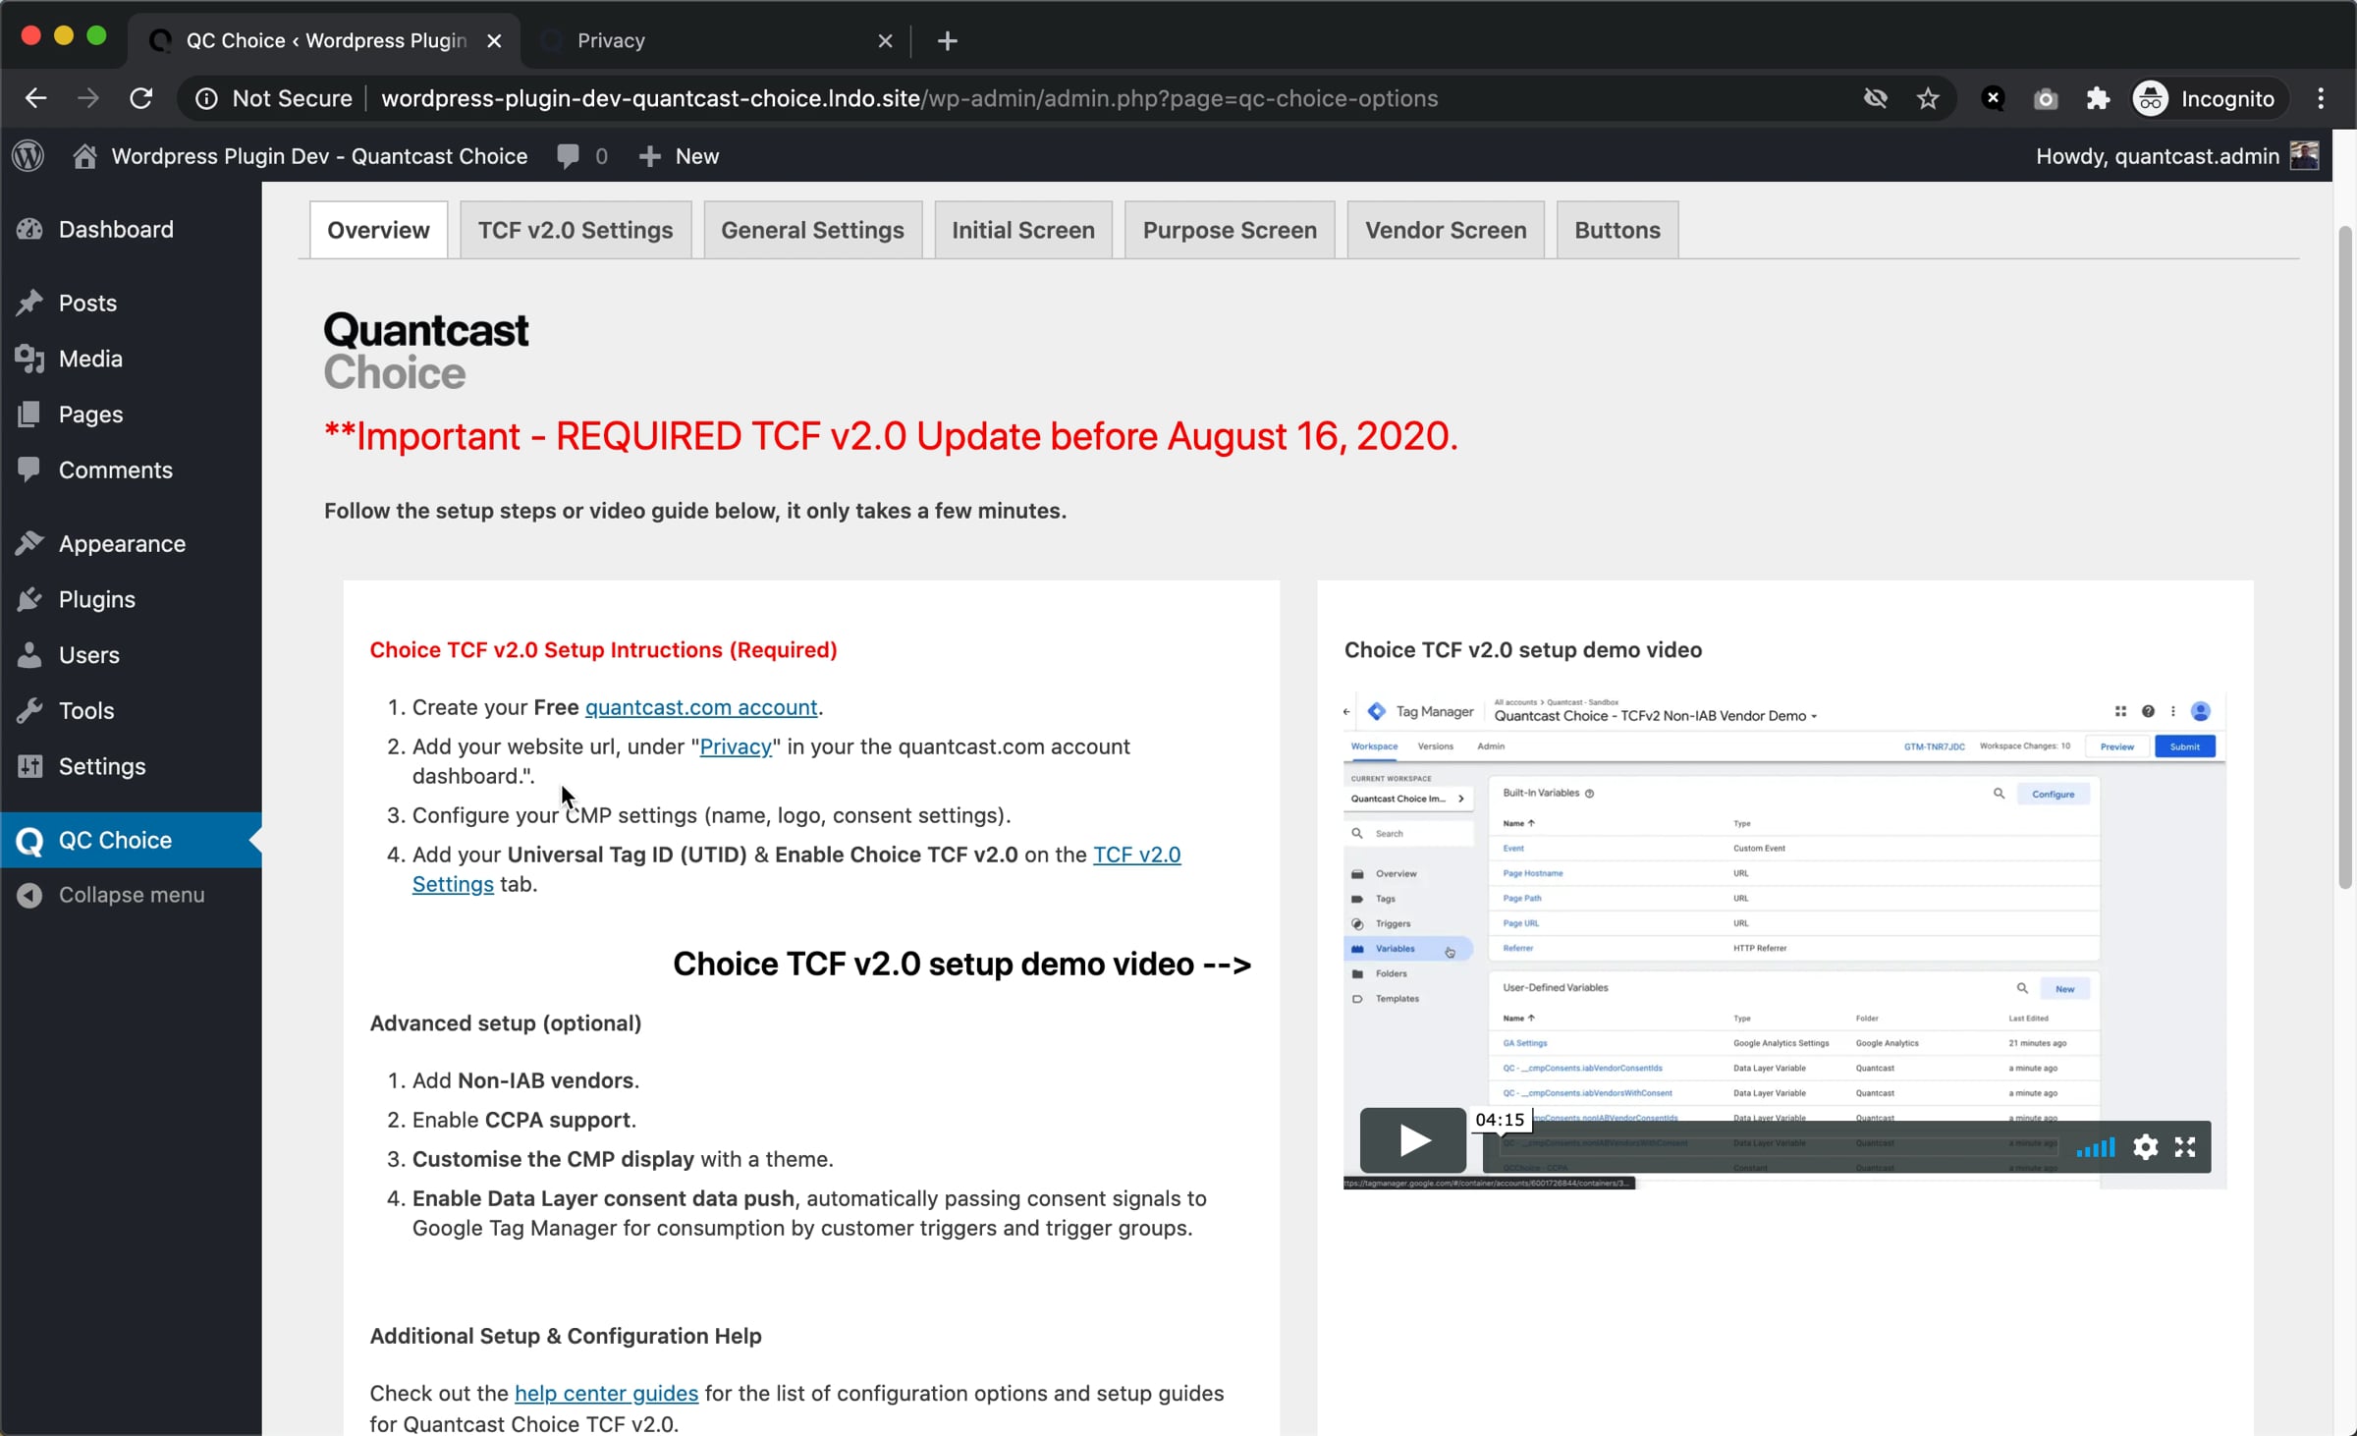
Task: Open the extensions puzzle piece menu
Action: click(2098, 98)
